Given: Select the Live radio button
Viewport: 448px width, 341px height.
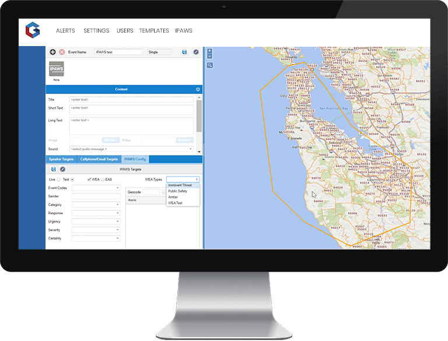Looking at the screenshot, I should pyautogui.click(x=58, y=180).
